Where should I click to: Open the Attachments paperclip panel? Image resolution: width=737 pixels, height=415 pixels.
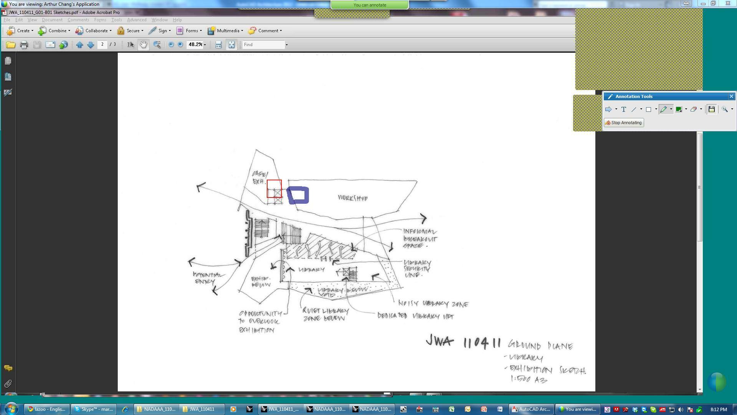[8, 383]
